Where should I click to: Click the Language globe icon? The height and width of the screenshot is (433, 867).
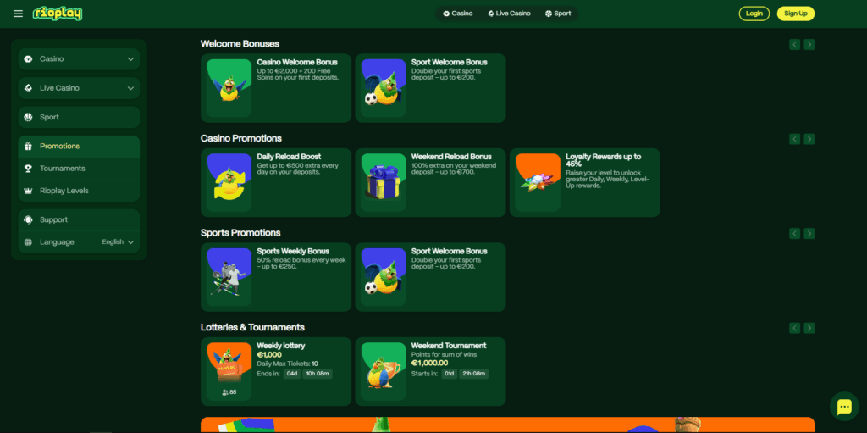click(29, 242)
